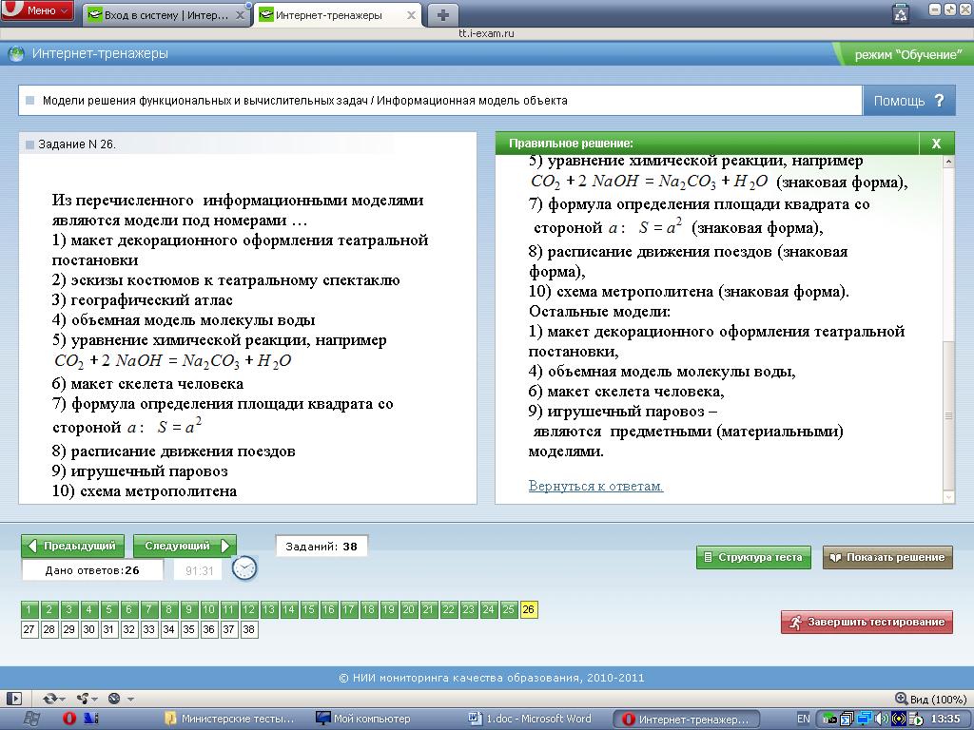Open Структура теста

(x=753, y=557)
